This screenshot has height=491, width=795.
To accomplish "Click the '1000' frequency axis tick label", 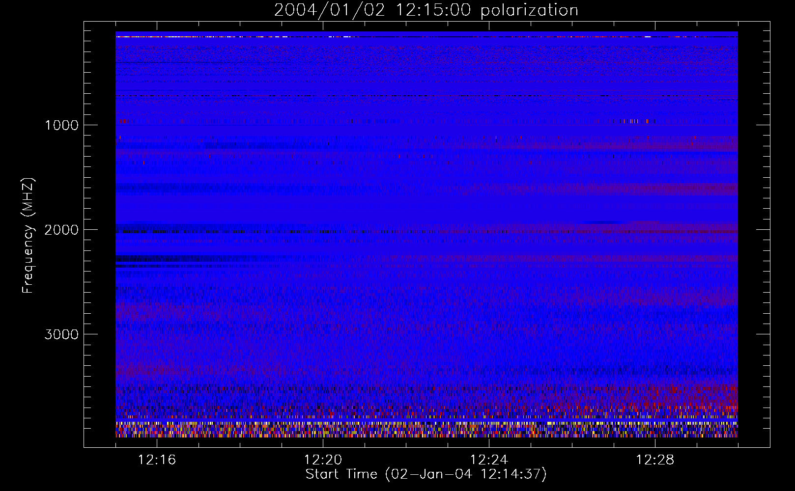I will coord(62,125).
